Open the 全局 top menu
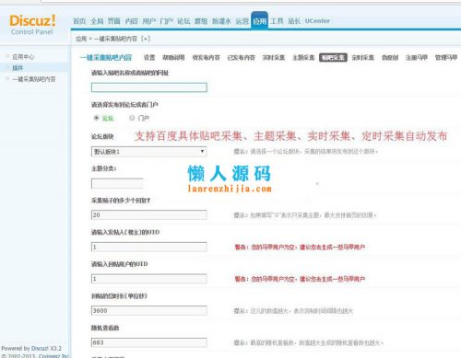461x358 pixels. point(97,21)
